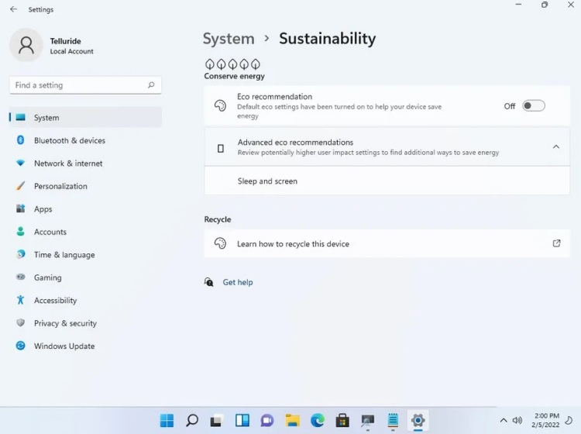Open the Windows Start menu
Screen dimensions: 581x434
[167, 421]
